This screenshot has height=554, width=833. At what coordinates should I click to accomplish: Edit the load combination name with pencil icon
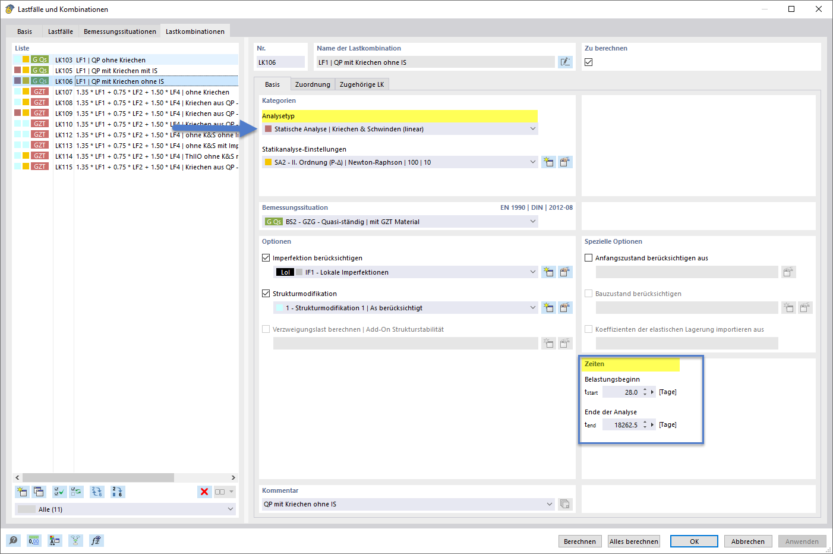(565, 62)
